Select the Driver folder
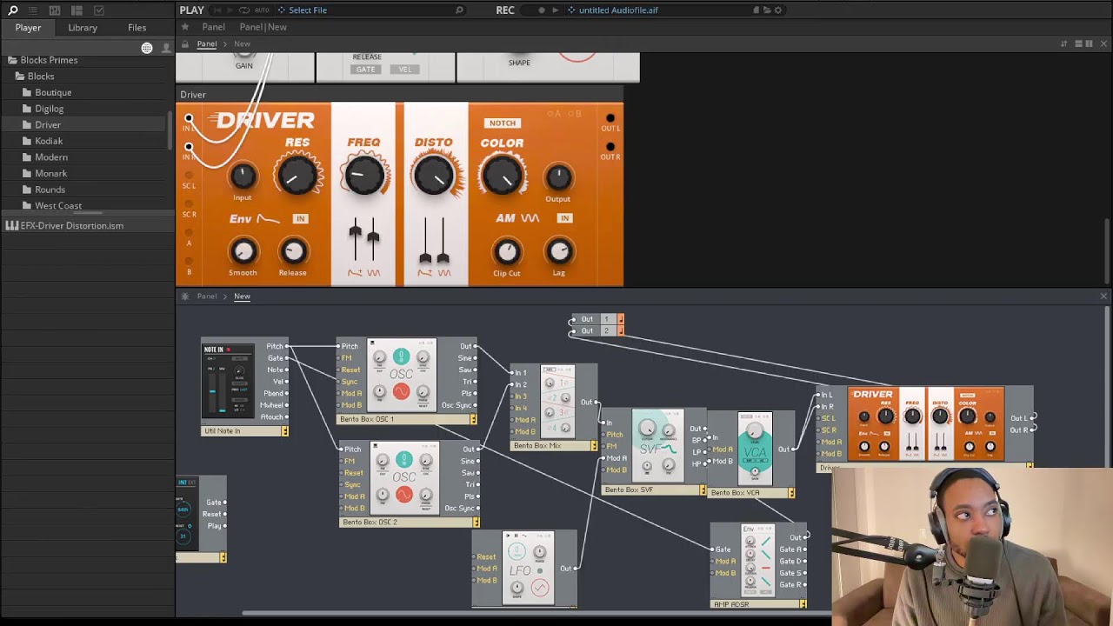The image size is (1113, 626). (x=48, y=125)
